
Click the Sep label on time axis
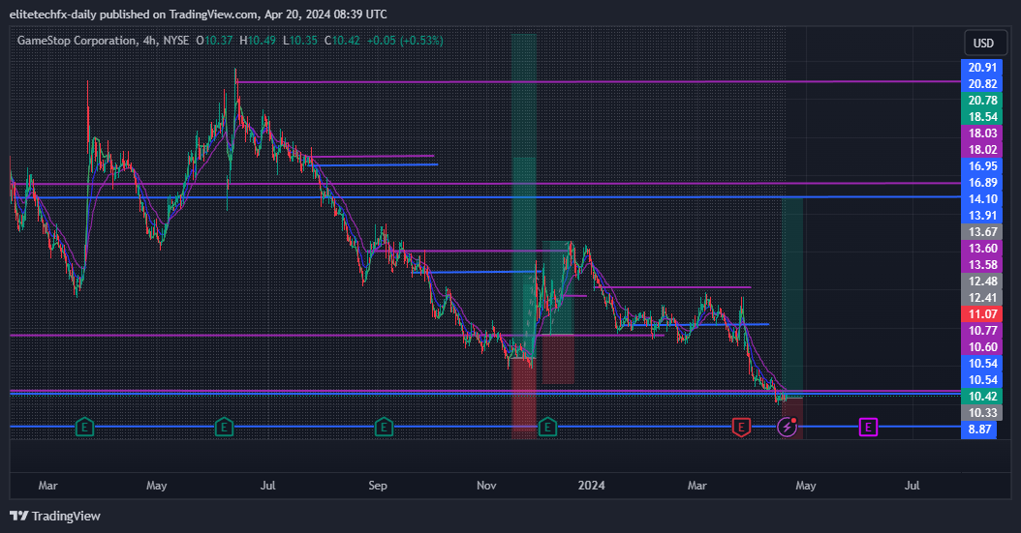click(378, 486)
